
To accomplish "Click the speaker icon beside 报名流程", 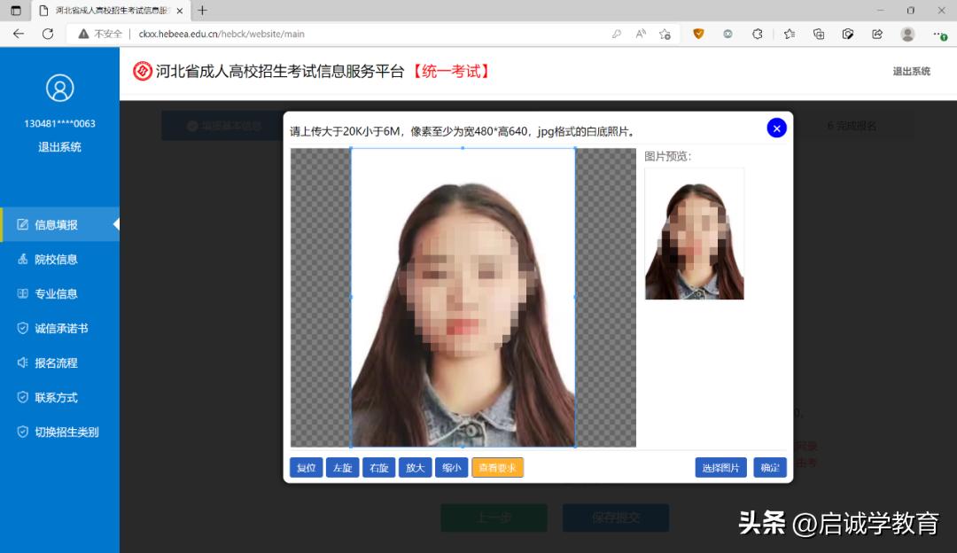I will [x=21, y=362].
